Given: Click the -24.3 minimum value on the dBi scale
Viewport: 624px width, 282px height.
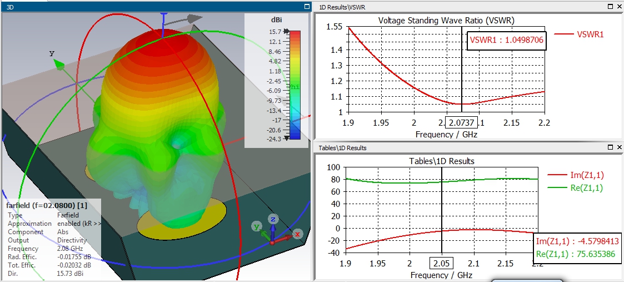Looking at the screenshot, I should coord(274,139).
